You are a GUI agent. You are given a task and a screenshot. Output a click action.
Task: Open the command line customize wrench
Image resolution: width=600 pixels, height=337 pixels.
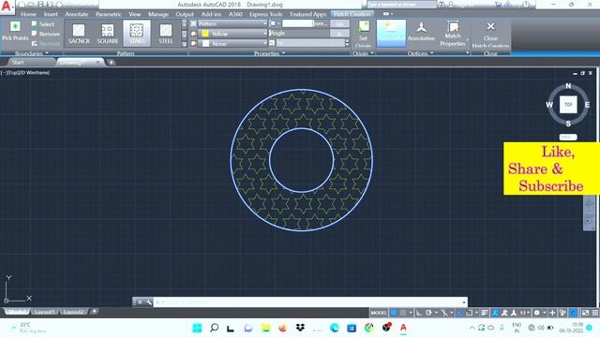point(149,302)
